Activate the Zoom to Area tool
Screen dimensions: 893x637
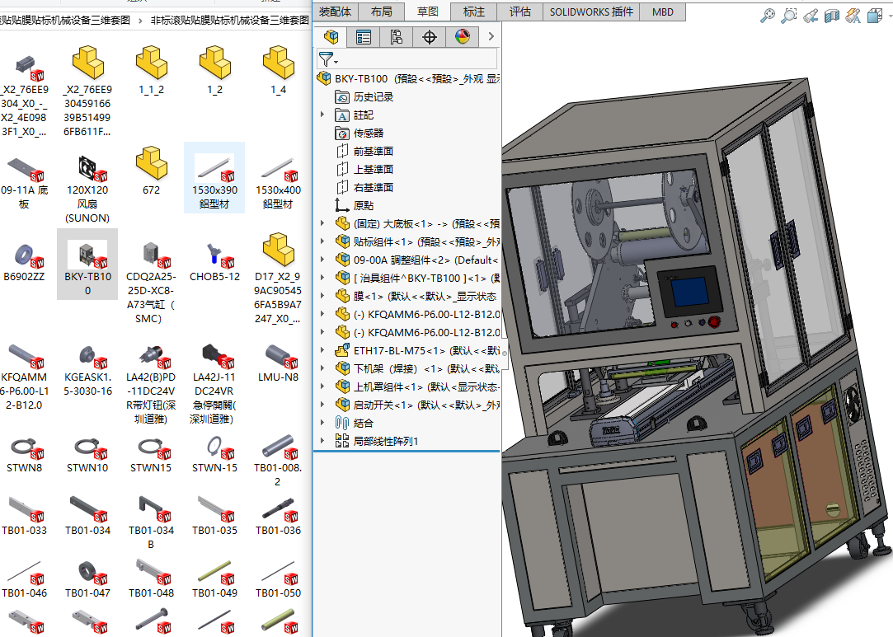tap(789, 15)
